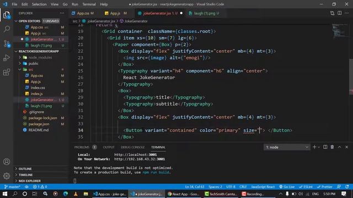Create a new terminal with plus icon
The width and height of the screenshot is (353, 198).
click(314, 147)
